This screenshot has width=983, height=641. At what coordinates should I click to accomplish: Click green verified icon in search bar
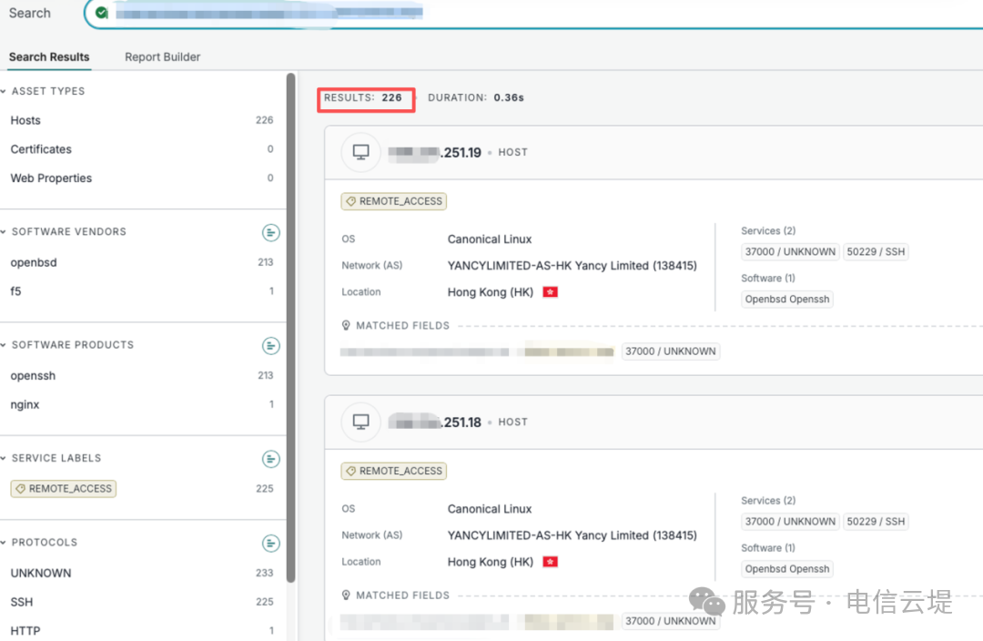pyautogui.click(x=102, y=13)
